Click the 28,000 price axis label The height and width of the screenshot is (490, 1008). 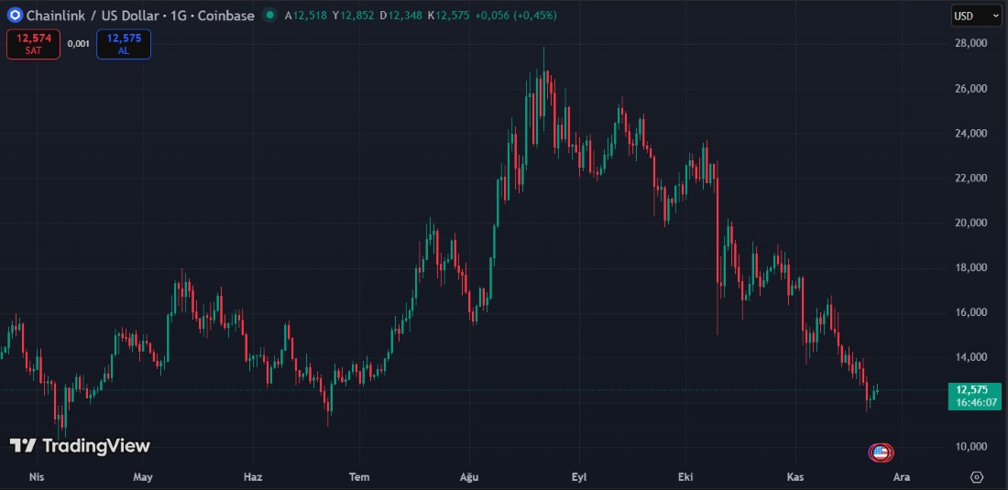click(971, 44)
